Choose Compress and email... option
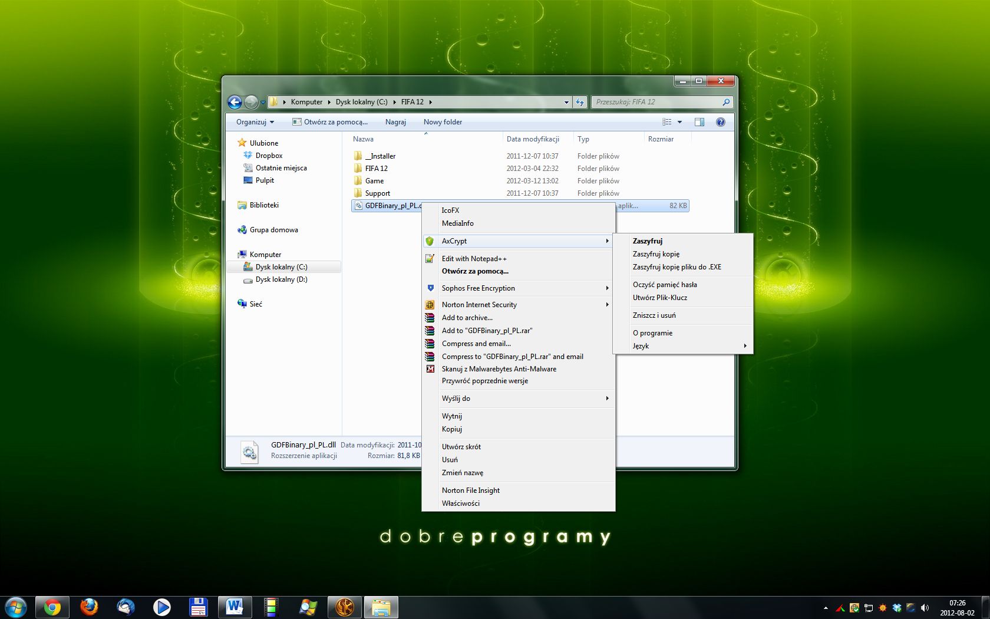This screenshot has width=990, height=619. coord(517,343)
